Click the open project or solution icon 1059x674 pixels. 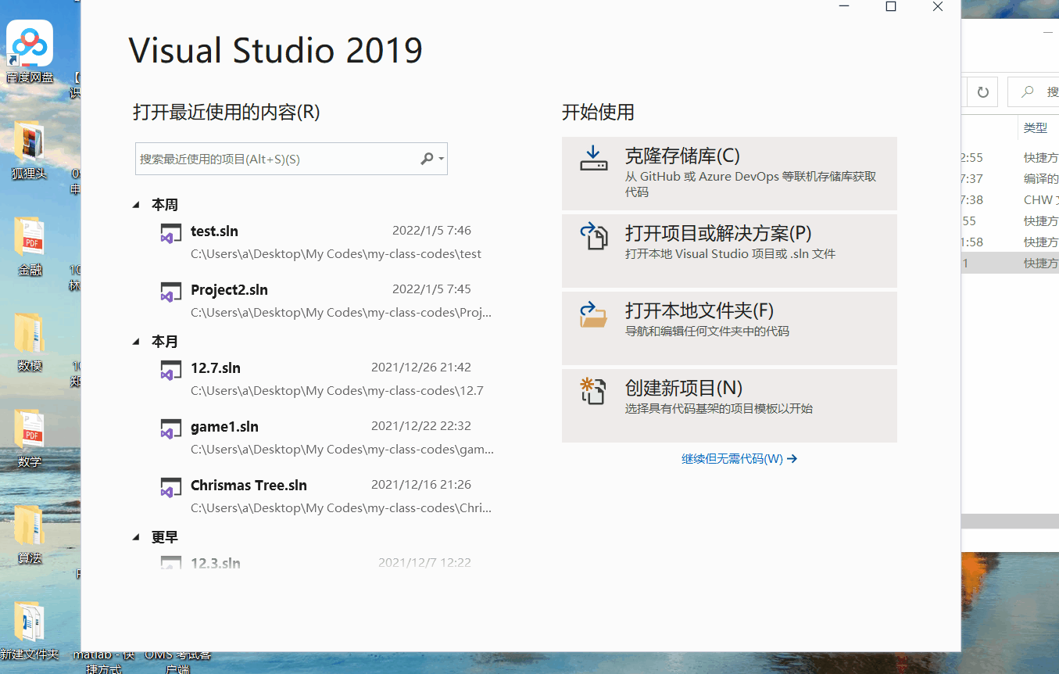tap(593, 235)
